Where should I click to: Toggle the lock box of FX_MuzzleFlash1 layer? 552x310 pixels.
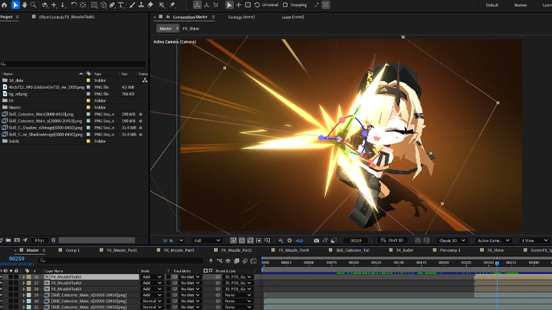[x=16, y=277]
